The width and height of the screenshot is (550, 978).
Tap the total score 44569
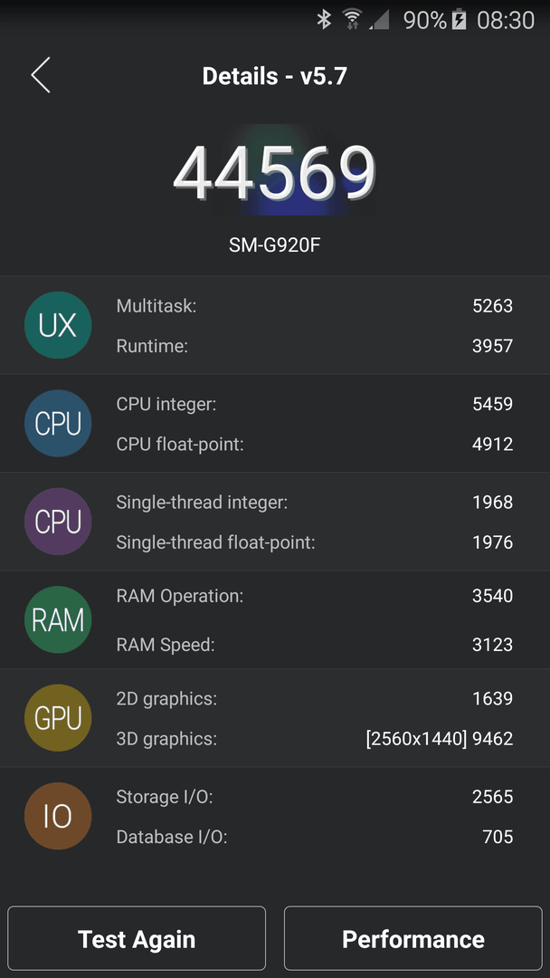point(275,173)
